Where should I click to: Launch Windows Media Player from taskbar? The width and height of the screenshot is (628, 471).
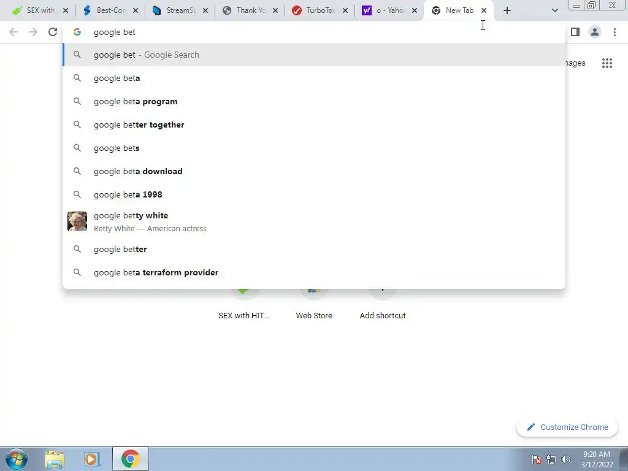pos(92,459)
